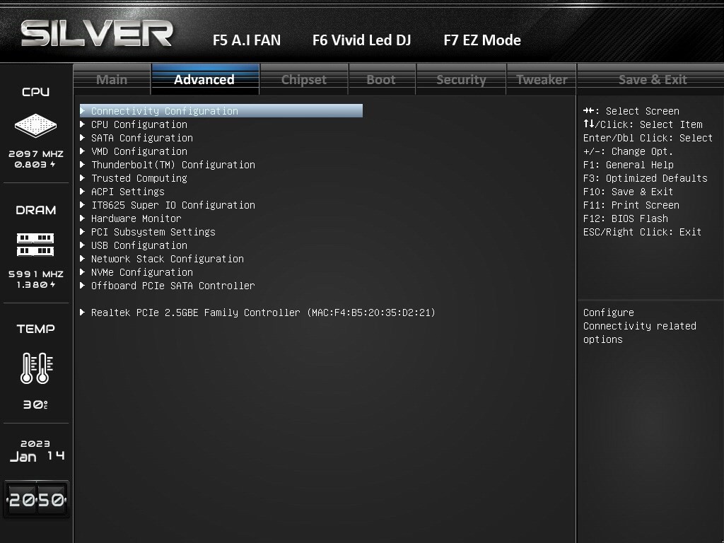
Task: Select the Advanced tab
Action: (x=204, y=79)
